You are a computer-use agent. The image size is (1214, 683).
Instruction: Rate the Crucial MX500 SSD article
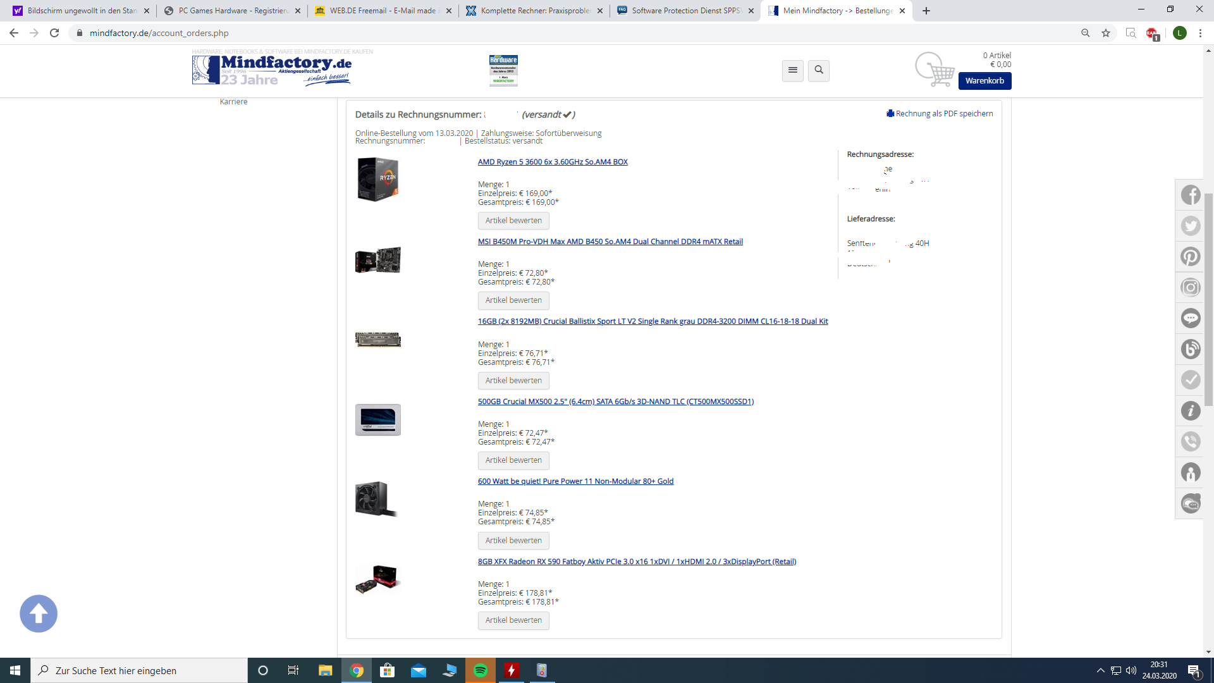pyautogui.click(x=513, y=460)
